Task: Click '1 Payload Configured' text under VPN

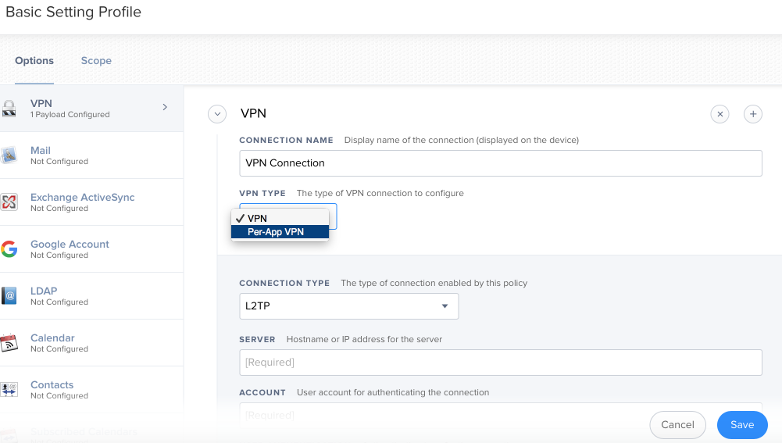Action: click(70, 115)
